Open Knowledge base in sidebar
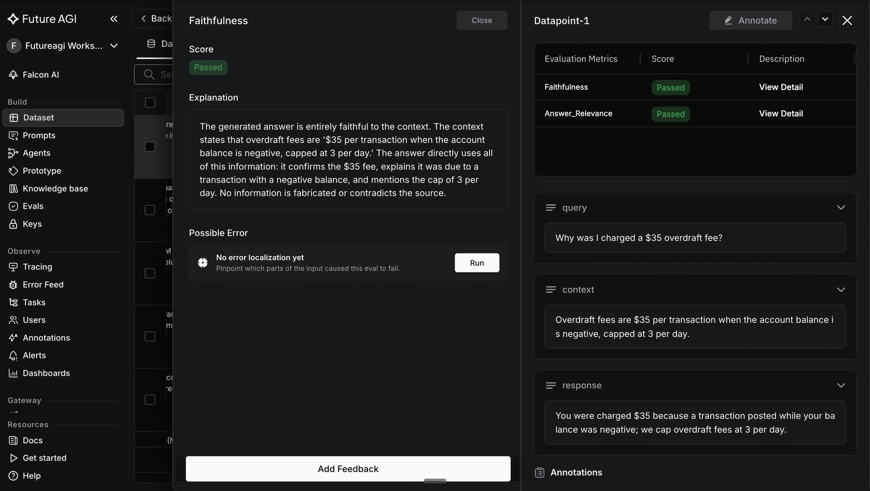Screen dimensions: 870x491 (x=55, y=188)
